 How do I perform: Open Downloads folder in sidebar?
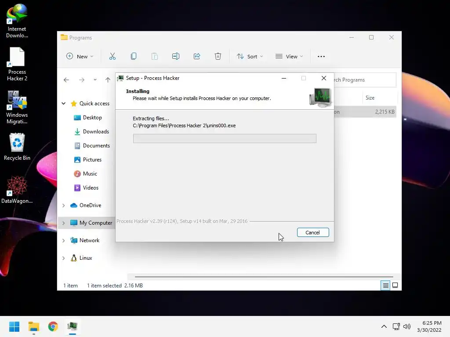coord(96,132)
